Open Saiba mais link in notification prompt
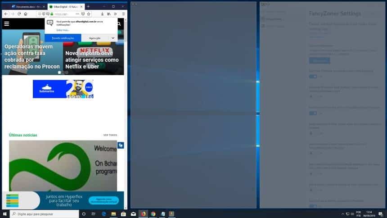 [63, 30]
